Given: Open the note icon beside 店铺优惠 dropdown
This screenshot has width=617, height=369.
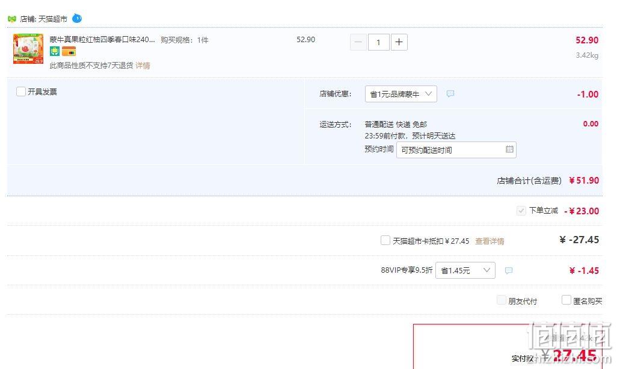Looking at the screenshot, I should click(x=450, y=94).
